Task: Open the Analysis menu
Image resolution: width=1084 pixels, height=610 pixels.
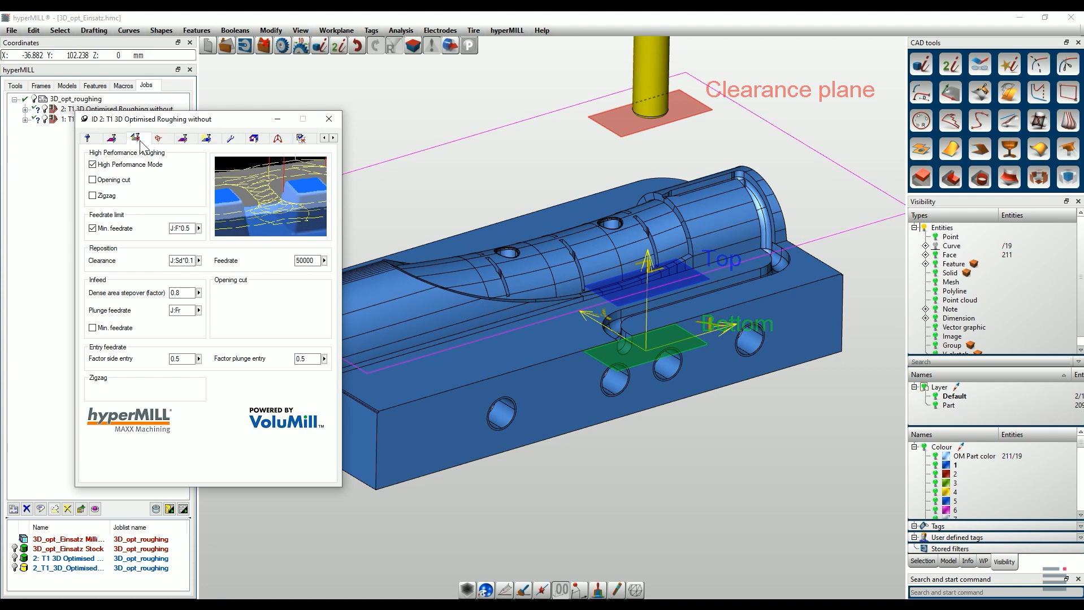Action: (401, 31)
